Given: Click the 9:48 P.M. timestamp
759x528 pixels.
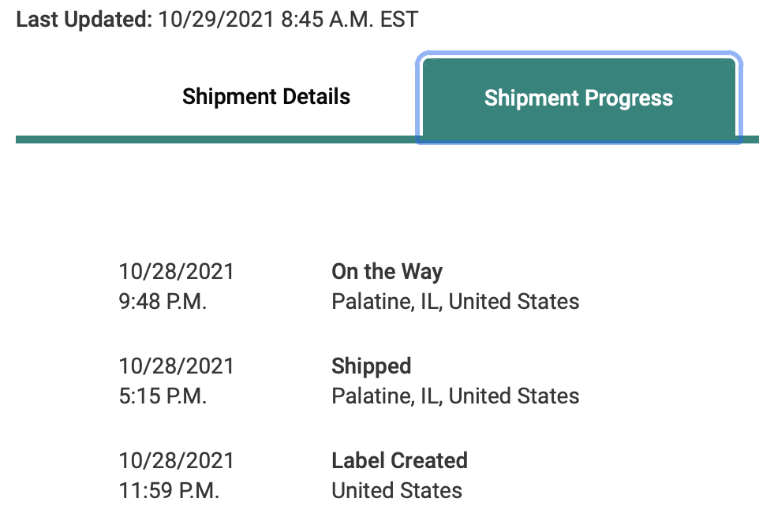Looking at the screenshot, I should [x=163, y=302].
